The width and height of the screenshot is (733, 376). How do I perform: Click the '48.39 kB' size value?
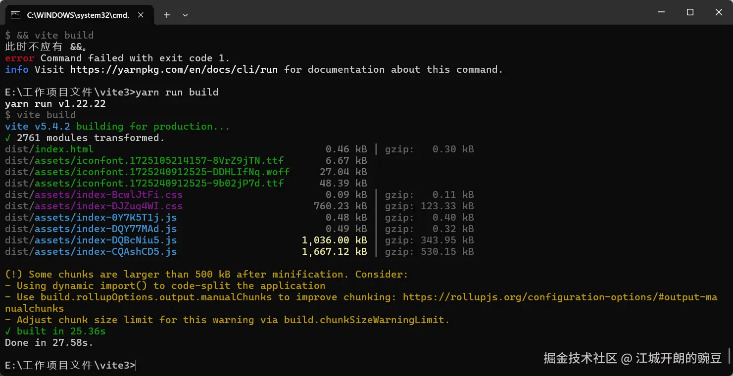coord(343,183)
